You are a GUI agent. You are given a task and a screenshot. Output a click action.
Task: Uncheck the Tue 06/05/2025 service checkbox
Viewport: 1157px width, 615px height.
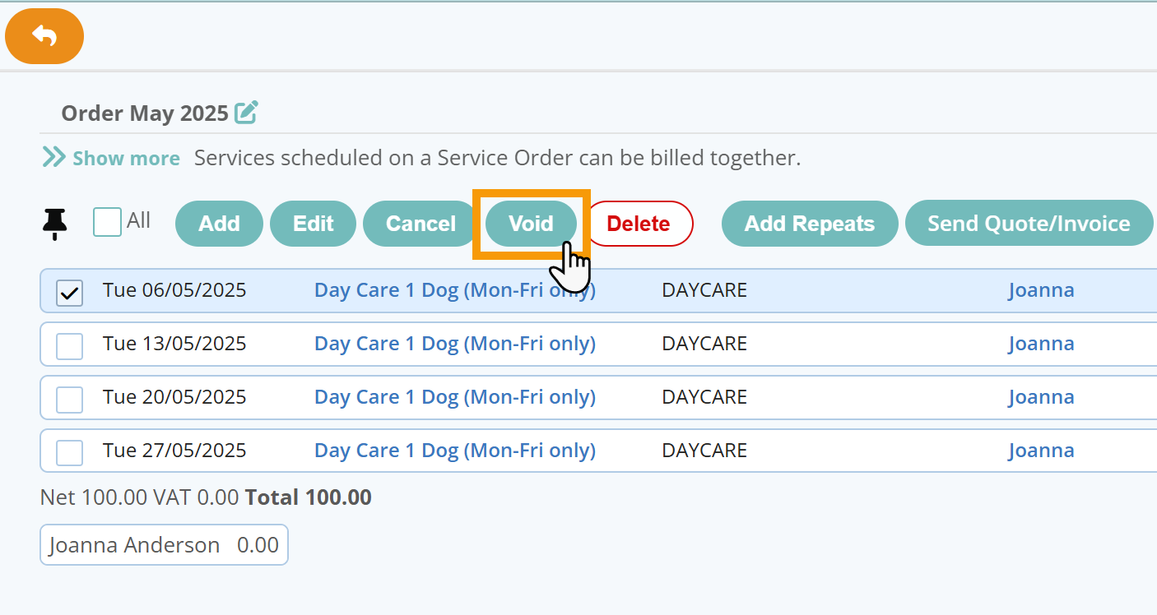pos(70,293)
